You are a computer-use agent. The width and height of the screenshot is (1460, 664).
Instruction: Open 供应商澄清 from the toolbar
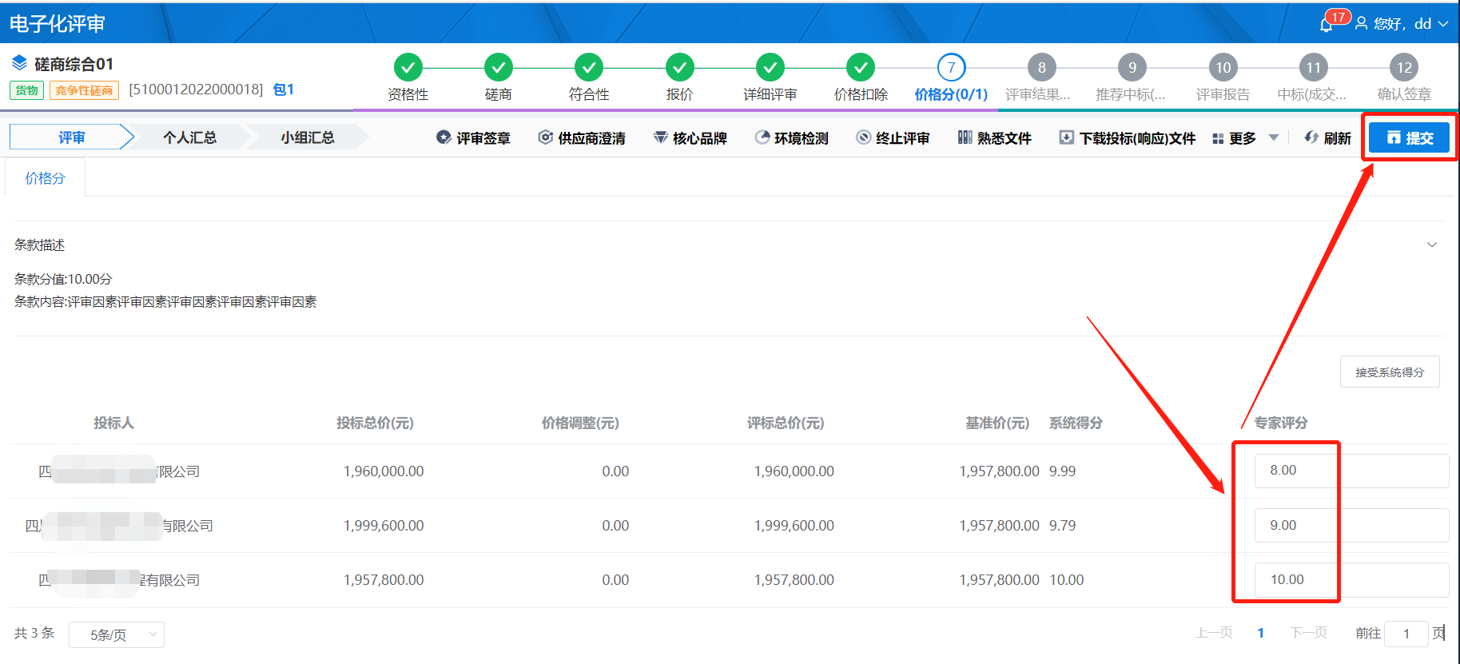click(x=582, y=138)
